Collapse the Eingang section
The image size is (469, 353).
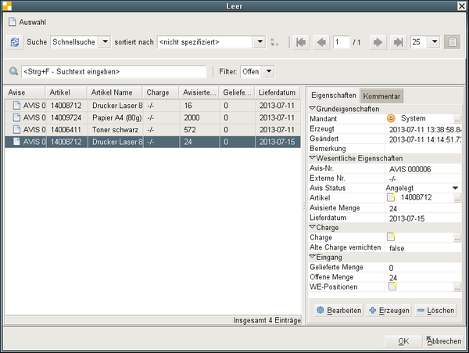(x=312, y=257)
